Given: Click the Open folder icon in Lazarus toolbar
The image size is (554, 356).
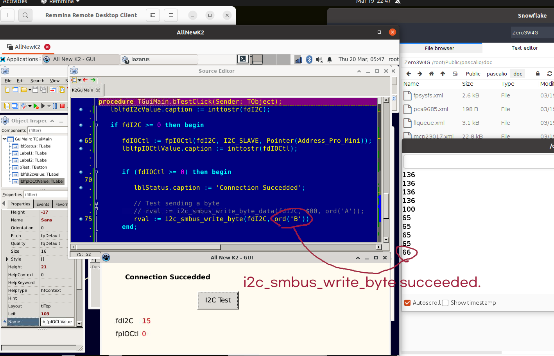Looking at the screenshot, I should [24, 90].
